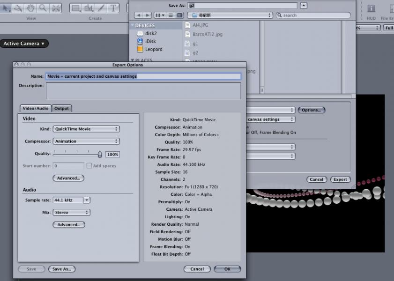Click OK in Export Options
The height and width of the screenshot is (281, 394).
[x=227, y=269]
